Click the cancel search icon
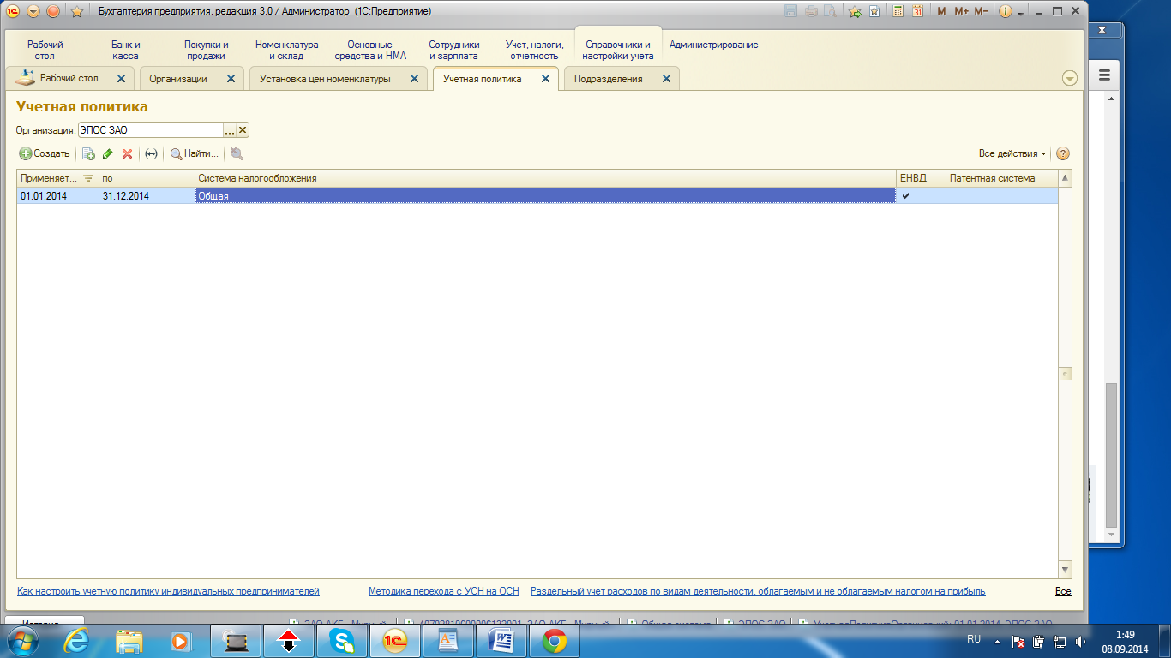 [237, 154]
